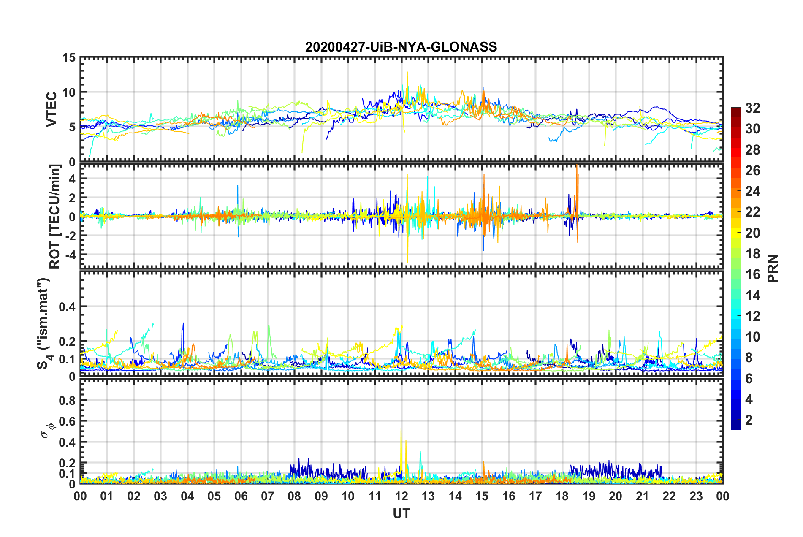Click the PRN colorbar gradient

coord(735,268)
